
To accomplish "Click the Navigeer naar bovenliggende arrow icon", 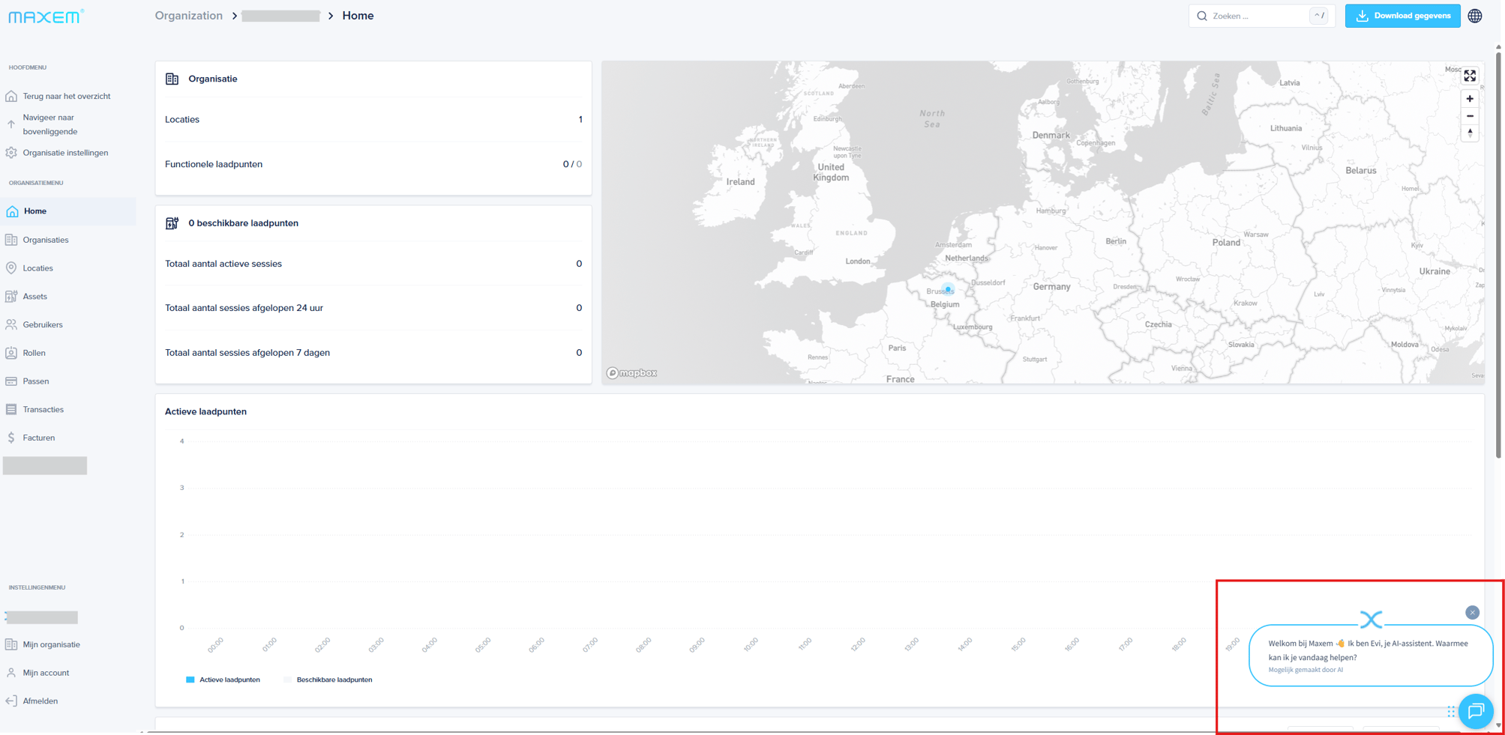I will 11,124.
